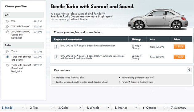
Task: Click the Mileage column header
Action: pos(136,40)
